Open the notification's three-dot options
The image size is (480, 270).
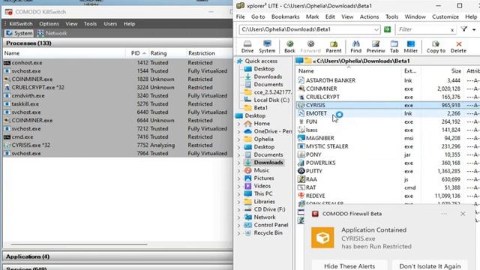444,214
